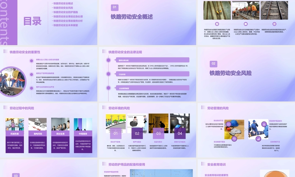Click the warning triangle icon on the rescue photo
The width and height of the screenshot is (295, 177).
(264, 124)
